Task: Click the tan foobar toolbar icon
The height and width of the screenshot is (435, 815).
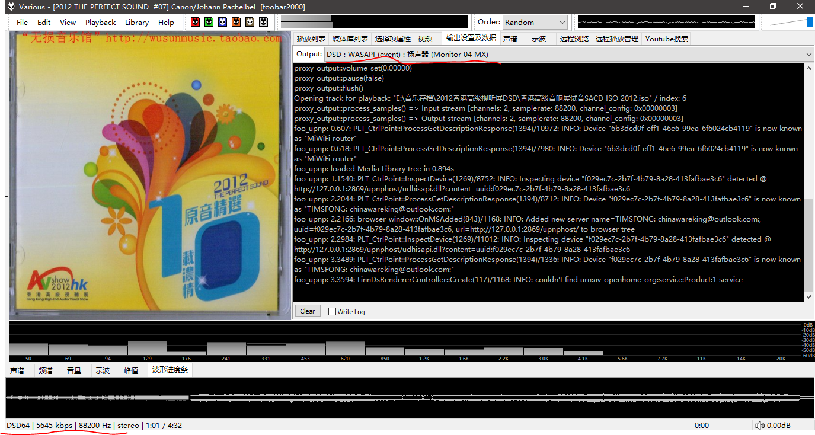Action: pyautogui.click(x=250, y=22)
